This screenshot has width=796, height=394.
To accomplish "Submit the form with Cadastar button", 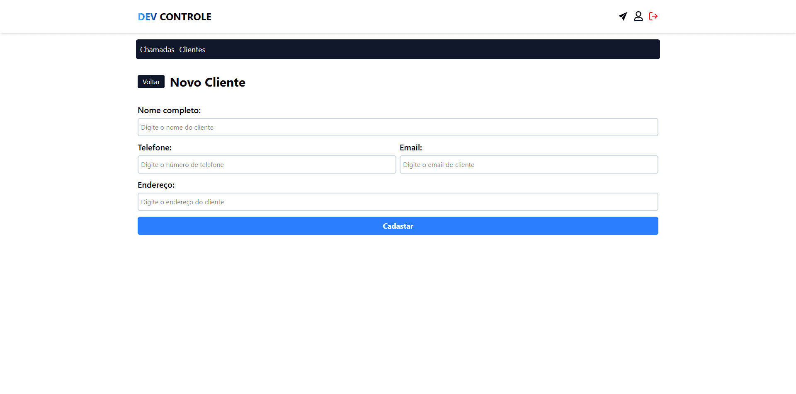I will click(398, 226).
